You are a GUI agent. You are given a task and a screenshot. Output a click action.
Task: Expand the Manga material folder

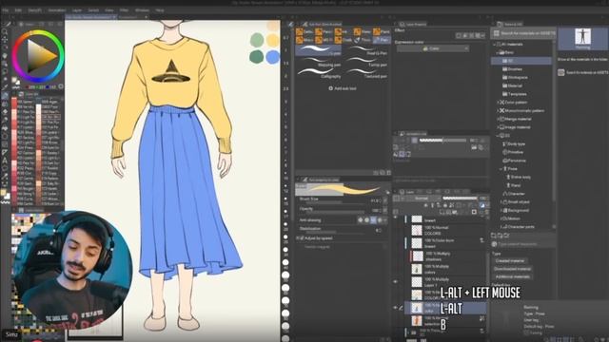coord(499,119)
